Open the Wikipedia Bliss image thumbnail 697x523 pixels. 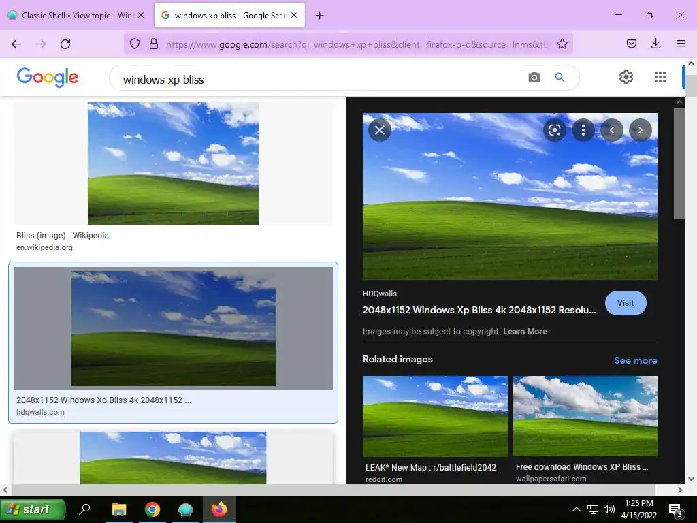pyautogui.click(x=173, y=163)
